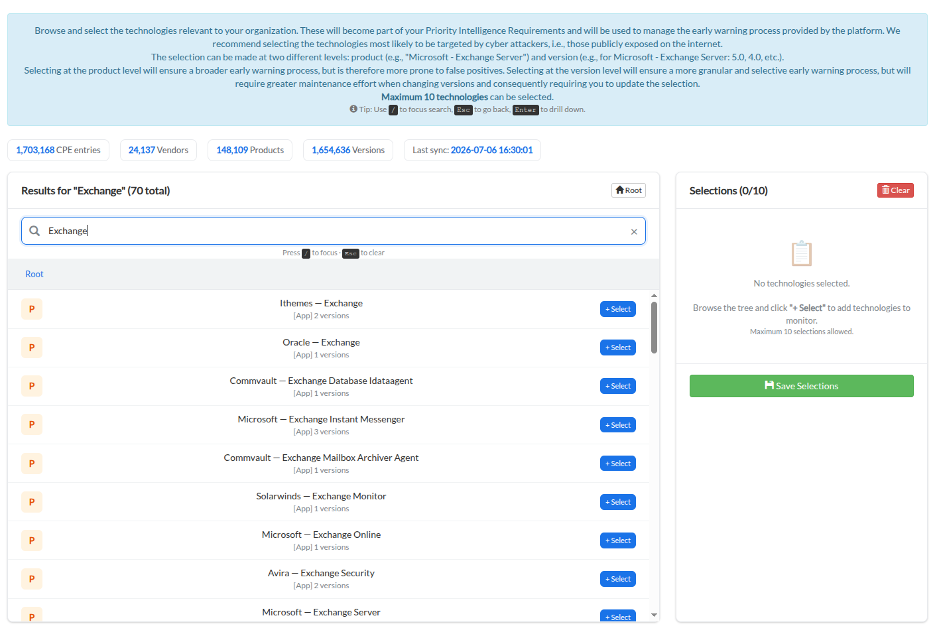Click the empty clipboard icon in Selections

[x=801, y=253]
